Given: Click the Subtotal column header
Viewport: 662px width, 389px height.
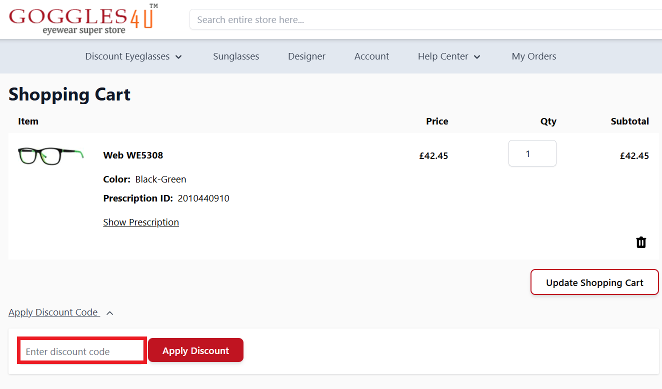Looking at the screenshot, I should click(630, 121).
